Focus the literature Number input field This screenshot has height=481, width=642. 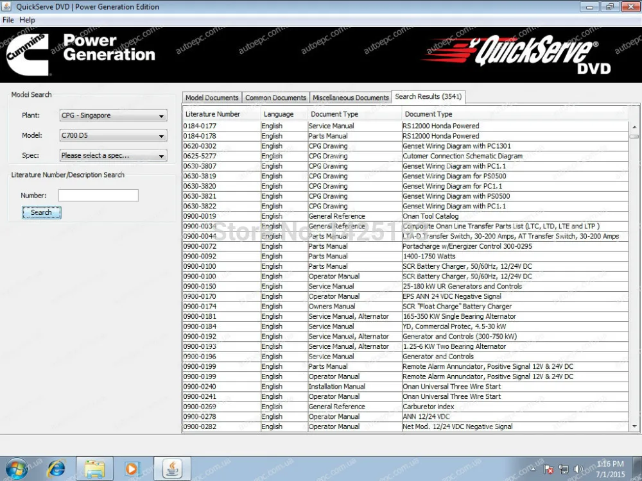(x=98, y=196)
